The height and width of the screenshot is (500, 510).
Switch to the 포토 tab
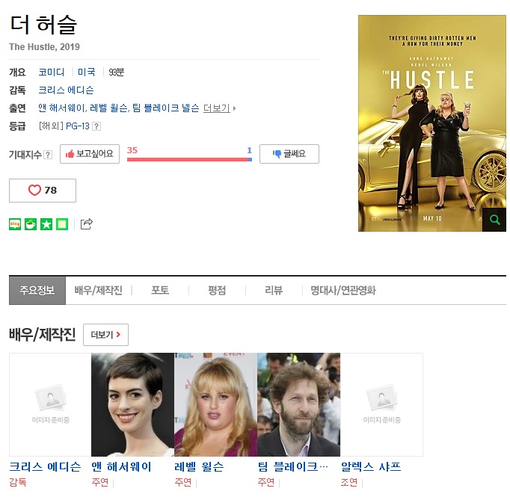pyautogui.click(x=160, y=290)
